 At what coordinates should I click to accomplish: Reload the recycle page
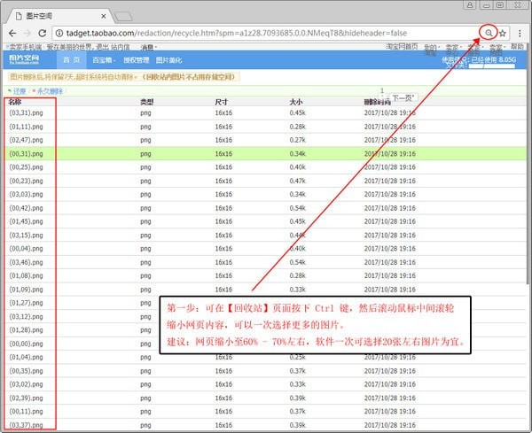pos(42,33)
